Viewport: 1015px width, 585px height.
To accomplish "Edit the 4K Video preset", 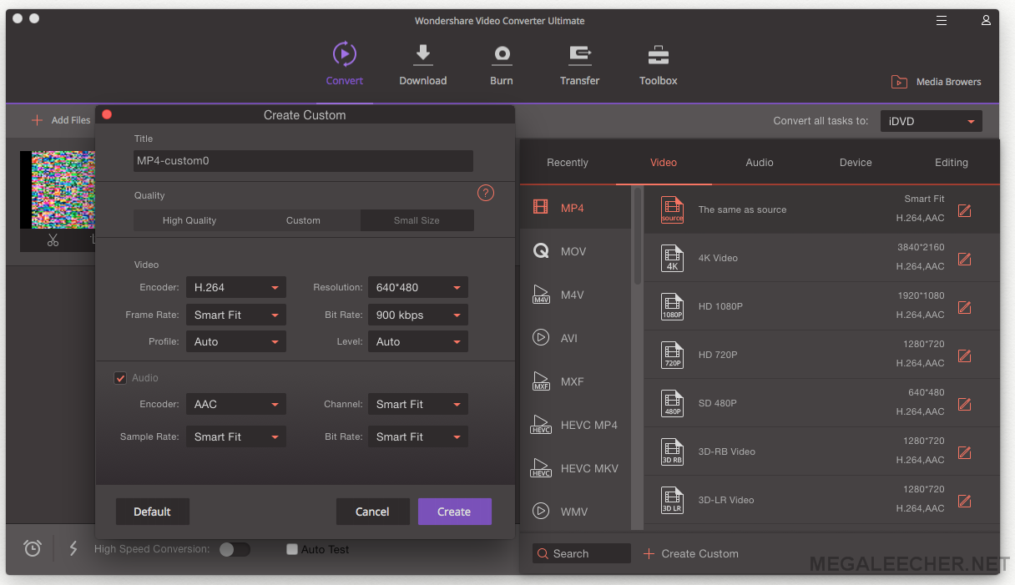I will pos(964,259).
